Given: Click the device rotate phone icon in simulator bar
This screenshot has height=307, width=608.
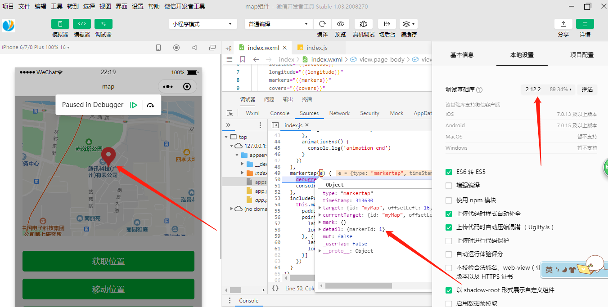Looking at the screenshot, I should point(158,47).
